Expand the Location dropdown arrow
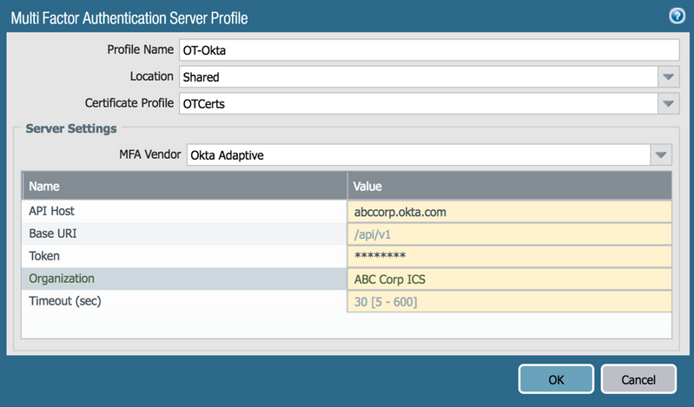The height and width of the screenshot is (407, 694). [667, 76]
